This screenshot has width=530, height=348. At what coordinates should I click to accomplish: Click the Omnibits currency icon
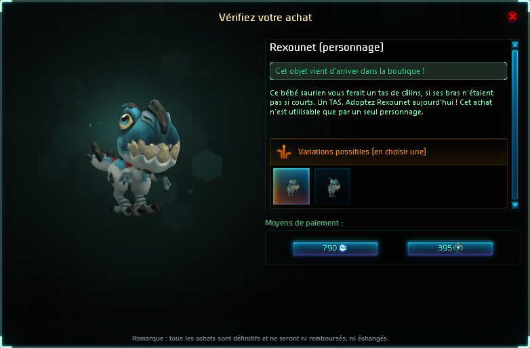tap(458, 248)
